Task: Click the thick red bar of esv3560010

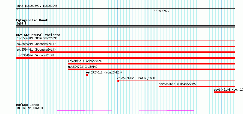Action: pyautogui.click(x=141, y=47)
